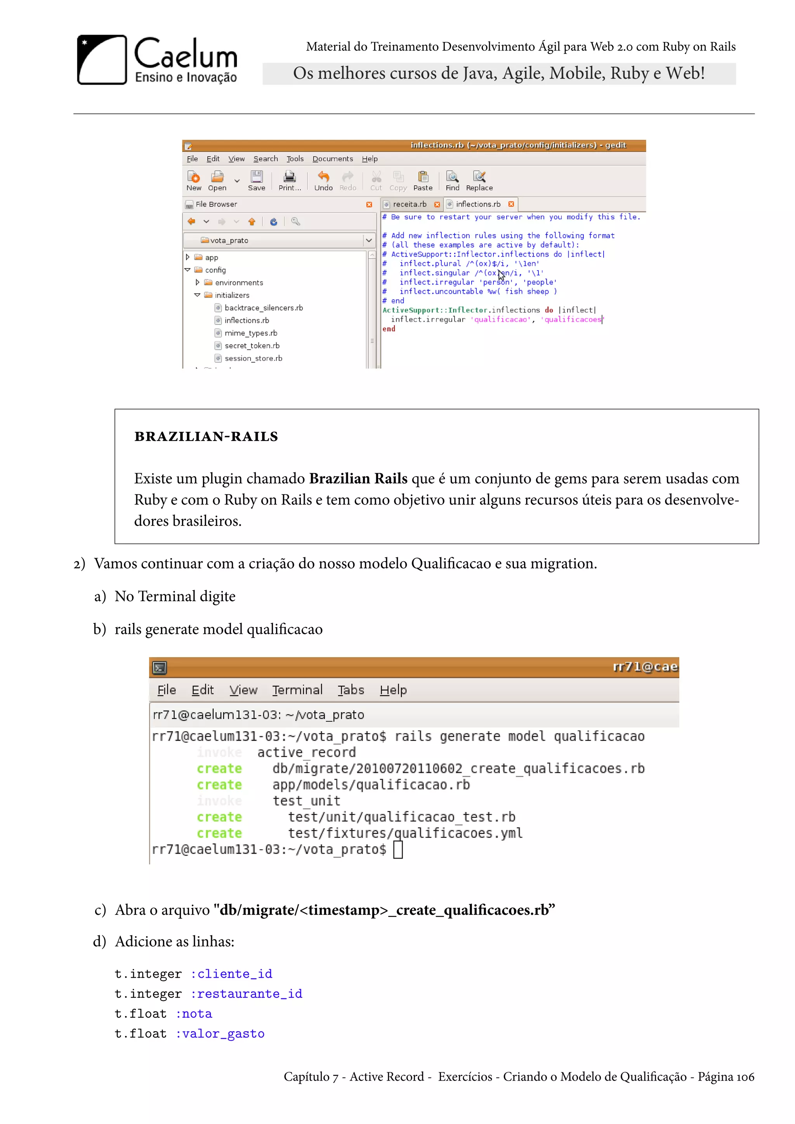The image size is (795, 1124).
Task: Open the terminal View menu
Action: pos(243,690)
